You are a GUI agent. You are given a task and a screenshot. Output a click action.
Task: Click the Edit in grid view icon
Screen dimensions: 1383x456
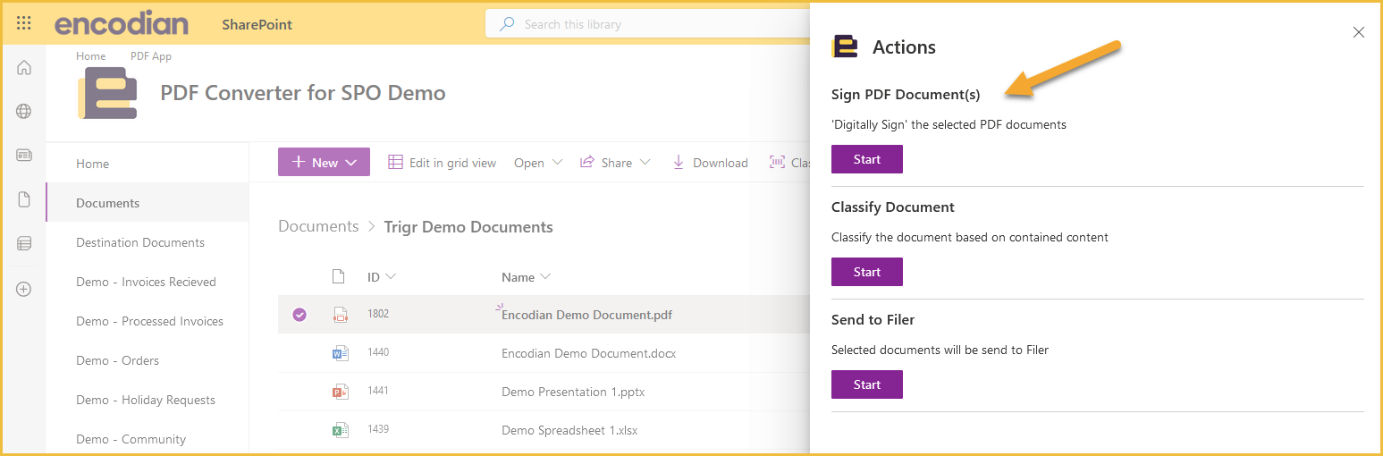(395, 162)
